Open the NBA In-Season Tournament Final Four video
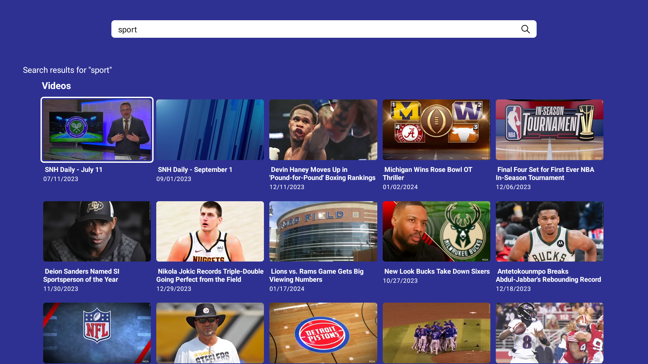648x364 pixels. pos(549,130)
